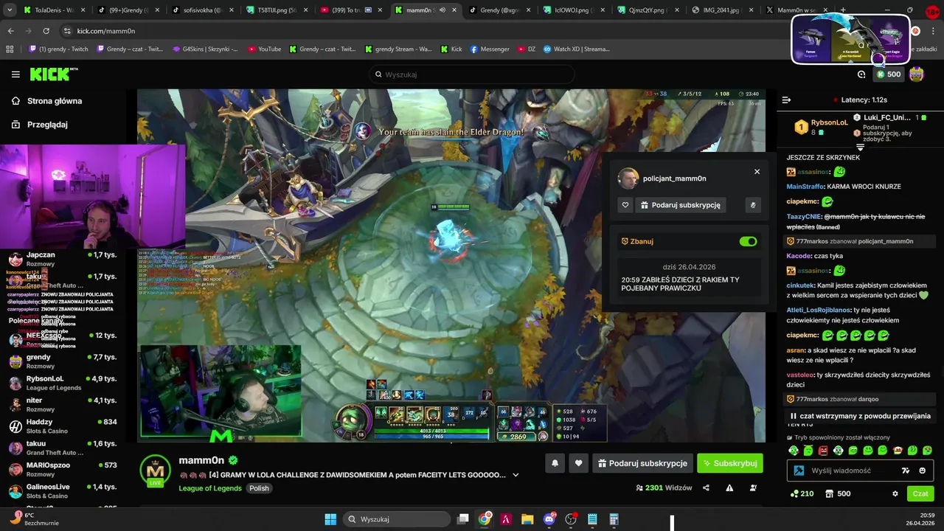The width and height of the screenshot is (944, 531).
Task: Toggle the Zbanuj ban switch
Action: tap(748, 241)
